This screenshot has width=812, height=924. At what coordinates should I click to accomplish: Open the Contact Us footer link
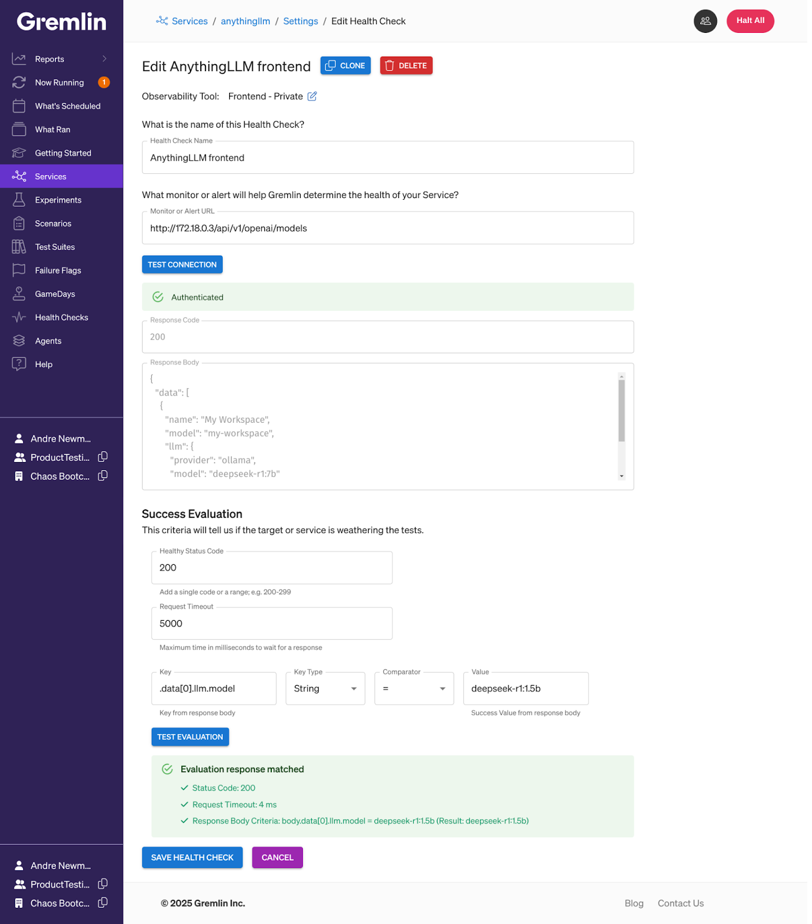pyautogui.click(x=681, y=903)
